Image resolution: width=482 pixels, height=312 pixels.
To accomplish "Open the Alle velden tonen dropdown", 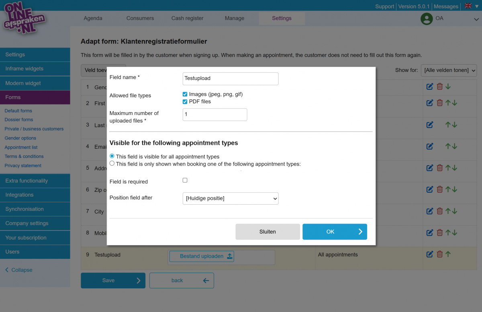I will click(x=449, y=70).
